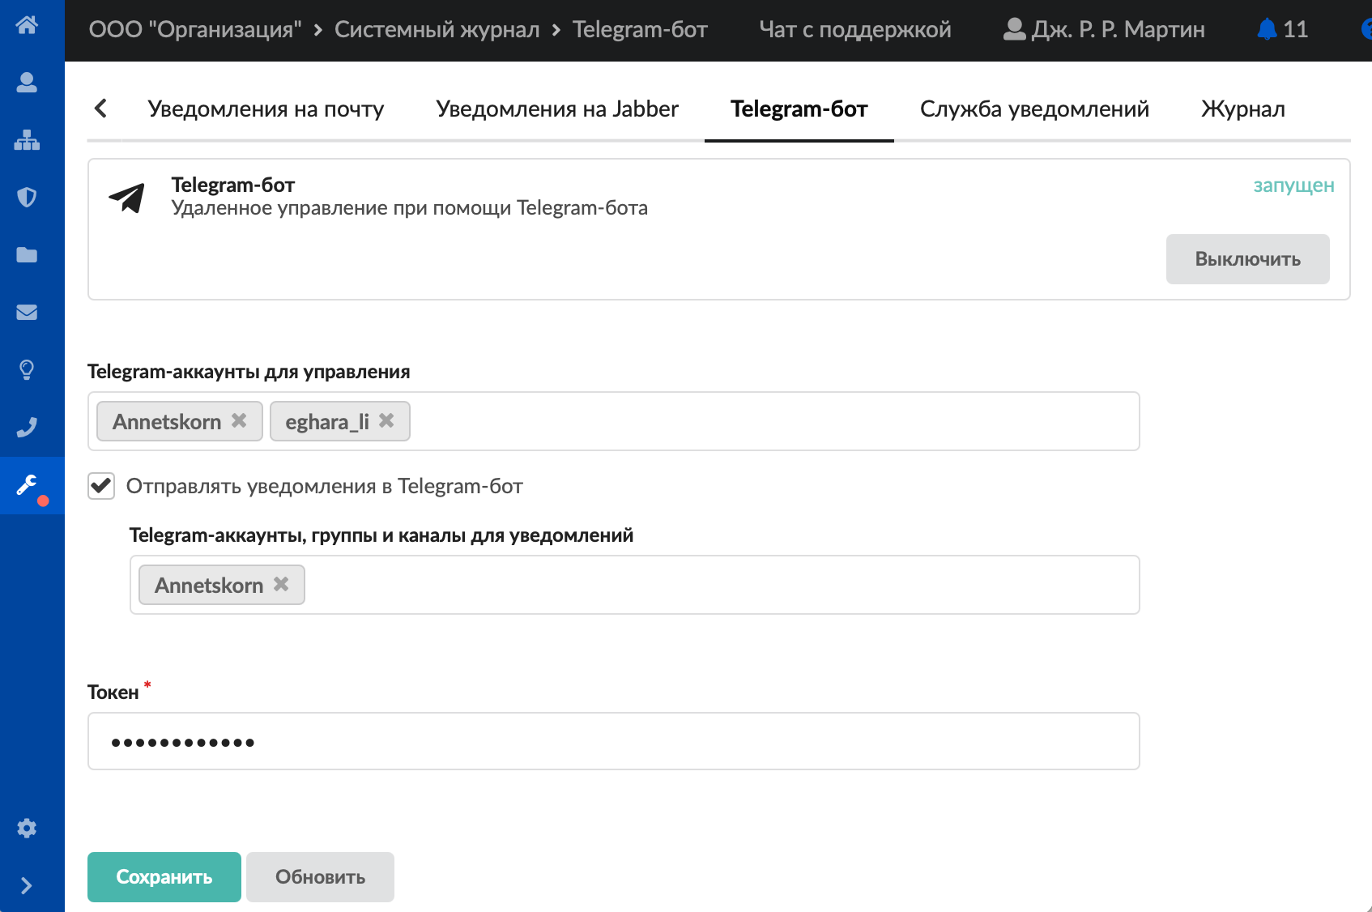The height and width of the screenshot is (912, 1372).
Task: Click the paper plane Telegram icon
Action: (x=127, y=198)
